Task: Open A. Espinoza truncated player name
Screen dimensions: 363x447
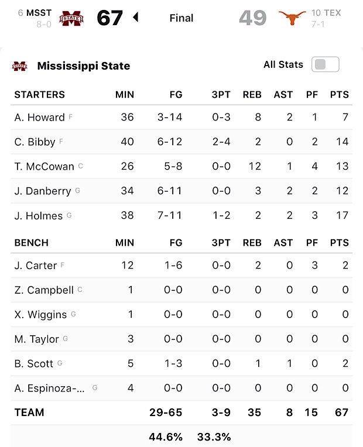Action: (x=50, y=388)
